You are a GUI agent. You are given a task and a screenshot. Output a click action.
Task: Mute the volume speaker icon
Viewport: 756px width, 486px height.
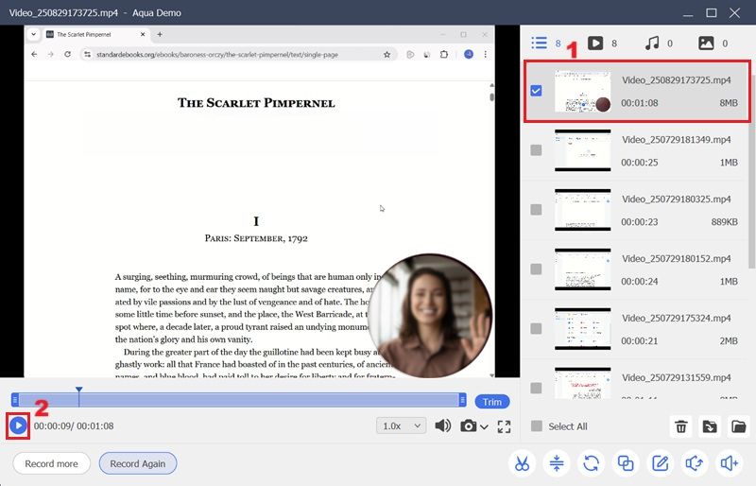click(x=442, y=425)
